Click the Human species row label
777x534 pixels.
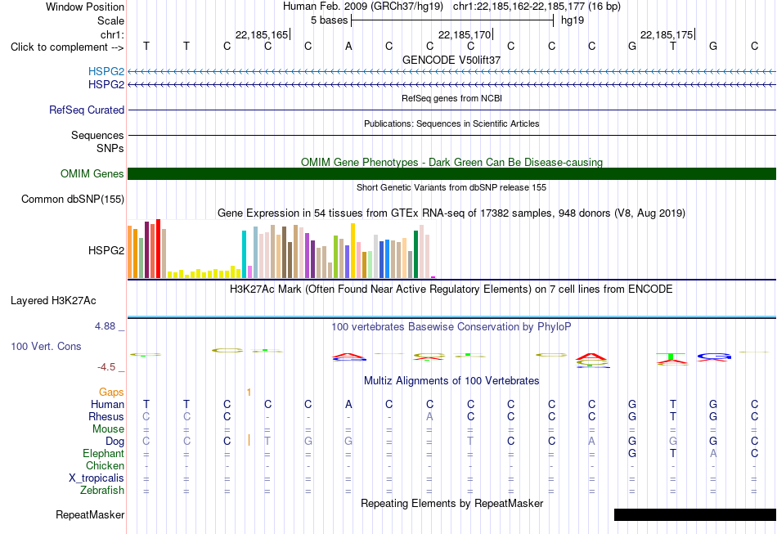point(107,404)
